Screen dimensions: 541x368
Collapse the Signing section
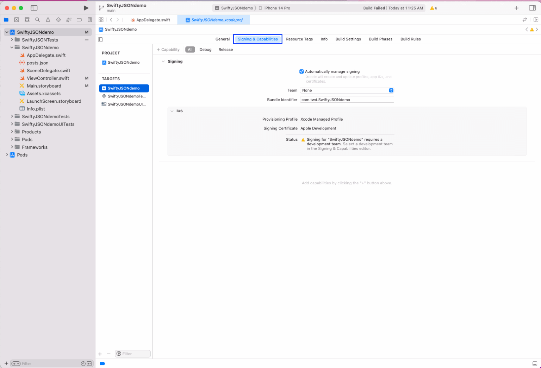163,61
